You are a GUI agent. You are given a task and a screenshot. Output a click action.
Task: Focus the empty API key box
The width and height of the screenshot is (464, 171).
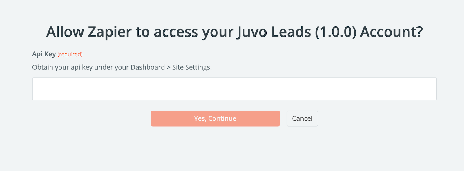click(x=234, y=89)
